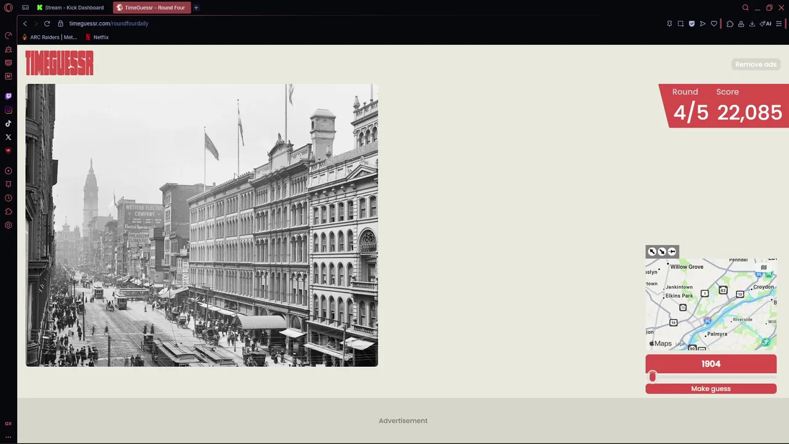Click the year slider handle
This screenshot has width=789, height=444.
tap(652, 377)
